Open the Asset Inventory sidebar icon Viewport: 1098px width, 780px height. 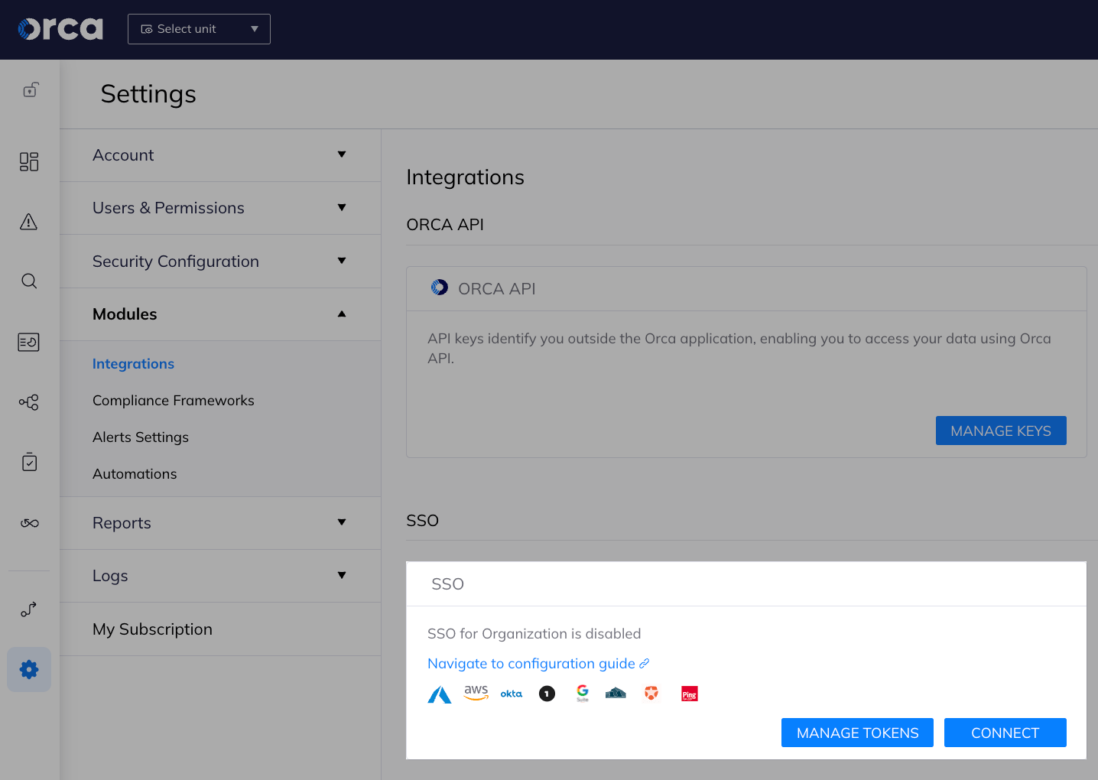(x=28, y=342)
